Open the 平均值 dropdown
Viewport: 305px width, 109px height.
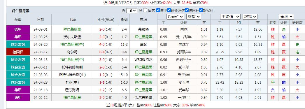pos(230,17)
